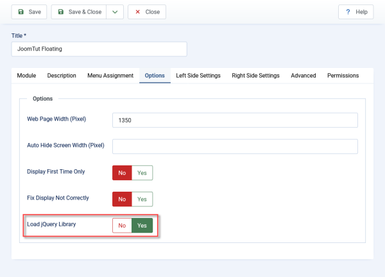Switch to the Advanced tab

303,76
